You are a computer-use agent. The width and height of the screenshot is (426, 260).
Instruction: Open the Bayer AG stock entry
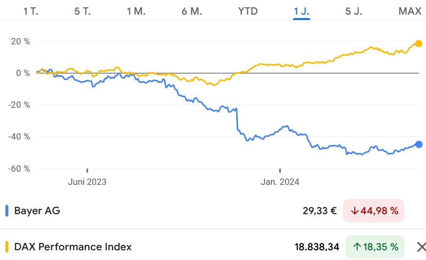[37, 211]
